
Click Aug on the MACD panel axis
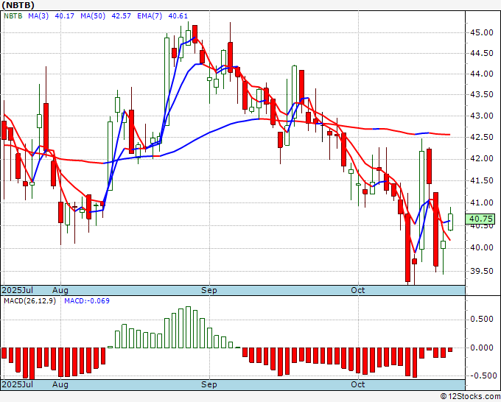pos(60,384)
